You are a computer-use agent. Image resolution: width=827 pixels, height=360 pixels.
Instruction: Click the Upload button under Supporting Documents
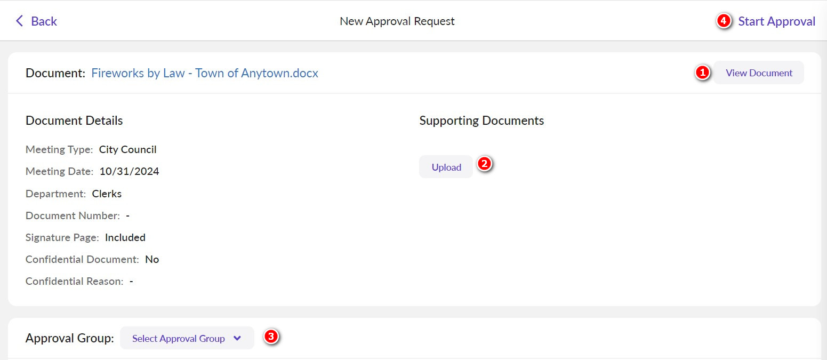[x=446, y=166]
